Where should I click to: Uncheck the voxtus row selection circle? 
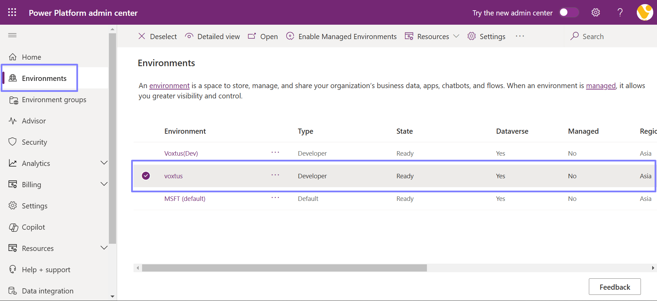[146, 176]
